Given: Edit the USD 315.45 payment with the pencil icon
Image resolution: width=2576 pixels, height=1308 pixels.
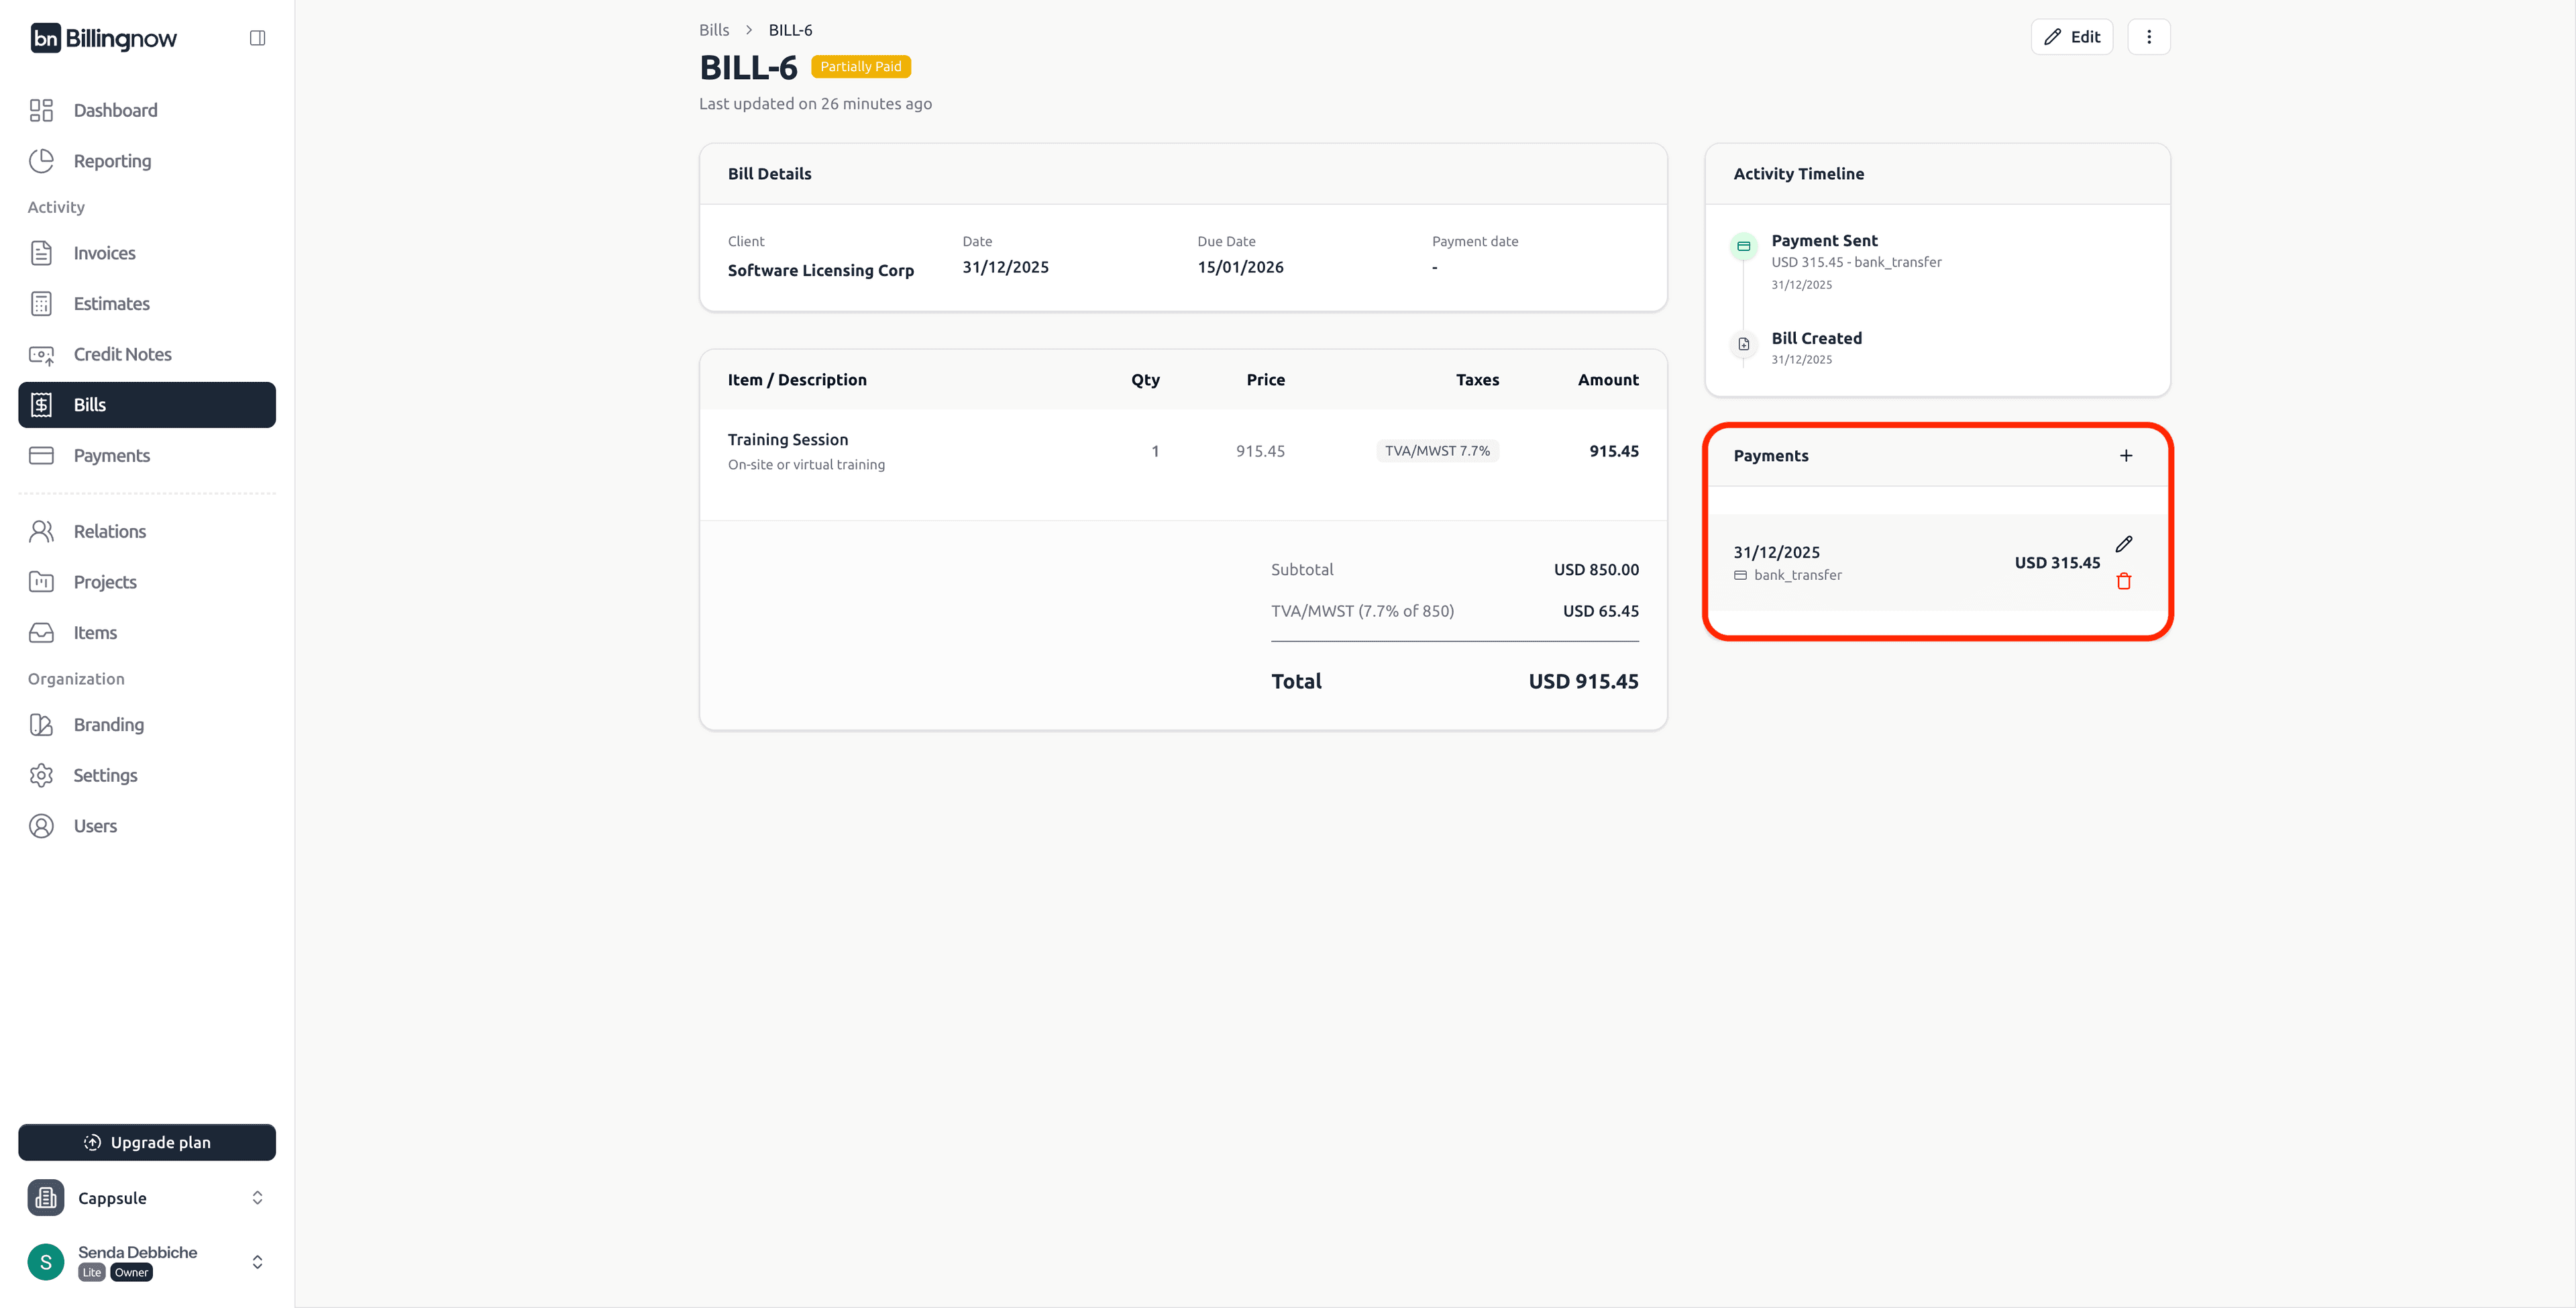Looking at the screenshot, I should pyautogui.click(x=2124, y=544).
